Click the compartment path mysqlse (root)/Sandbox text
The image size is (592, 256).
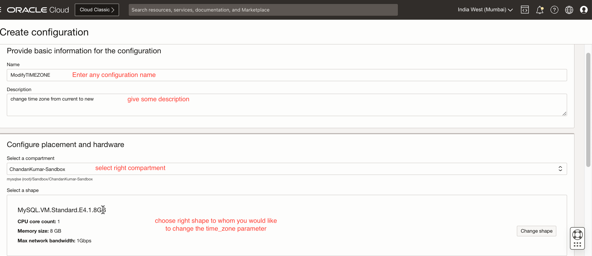[50, 179]
